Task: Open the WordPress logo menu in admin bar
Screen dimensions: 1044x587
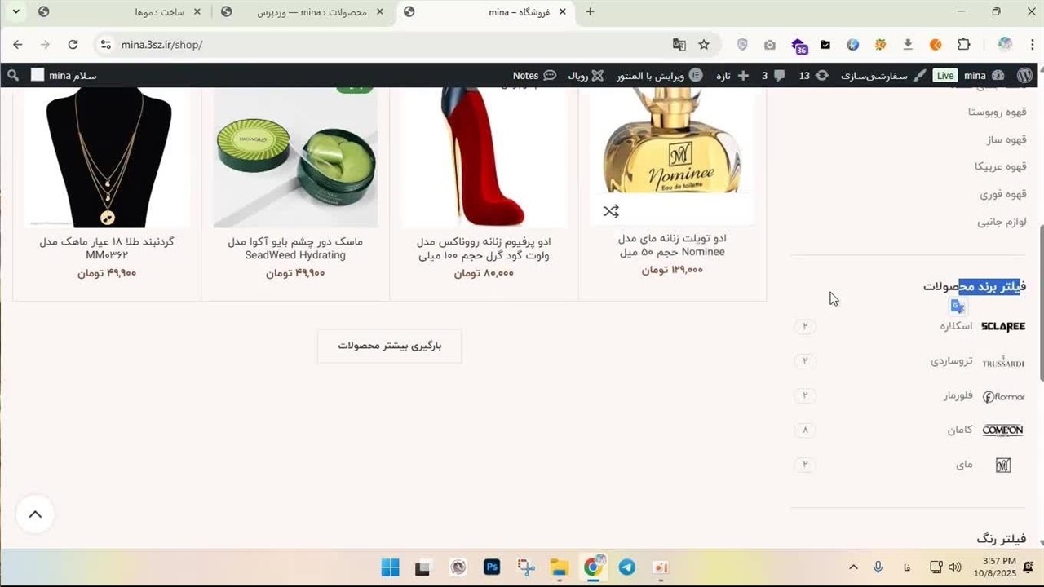Action: point(1025,75)
